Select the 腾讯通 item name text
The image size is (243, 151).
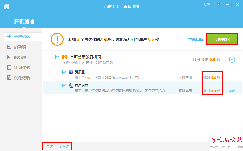click(80, 72)
